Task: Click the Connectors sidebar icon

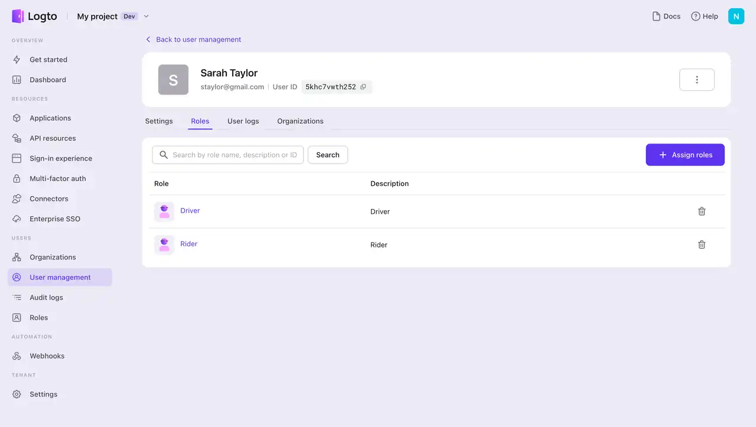Action: [x=18, y=198]
